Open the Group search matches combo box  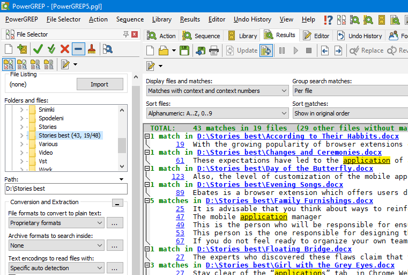coord(350,91)
